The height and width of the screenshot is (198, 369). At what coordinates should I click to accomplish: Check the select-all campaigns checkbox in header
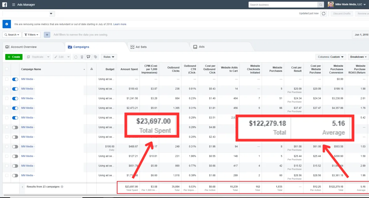(7, 69)
